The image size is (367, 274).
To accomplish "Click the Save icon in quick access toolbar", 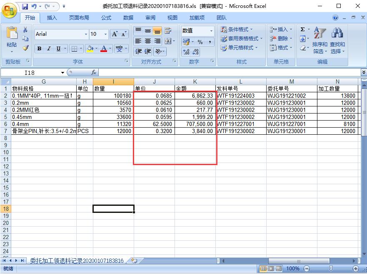I will tap(25, 6).
